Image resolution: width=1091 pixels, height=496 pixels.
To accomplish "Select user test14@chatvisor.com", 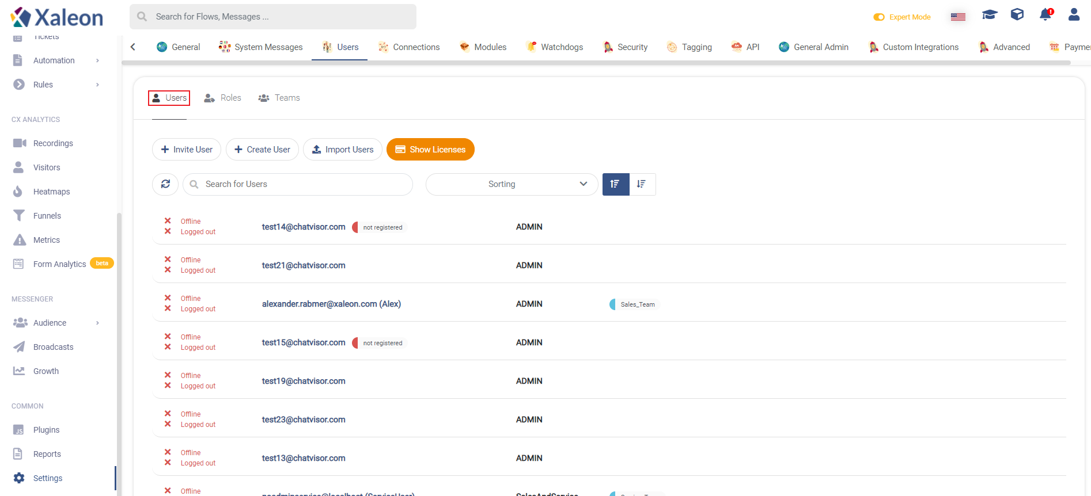I will point(304,227).
